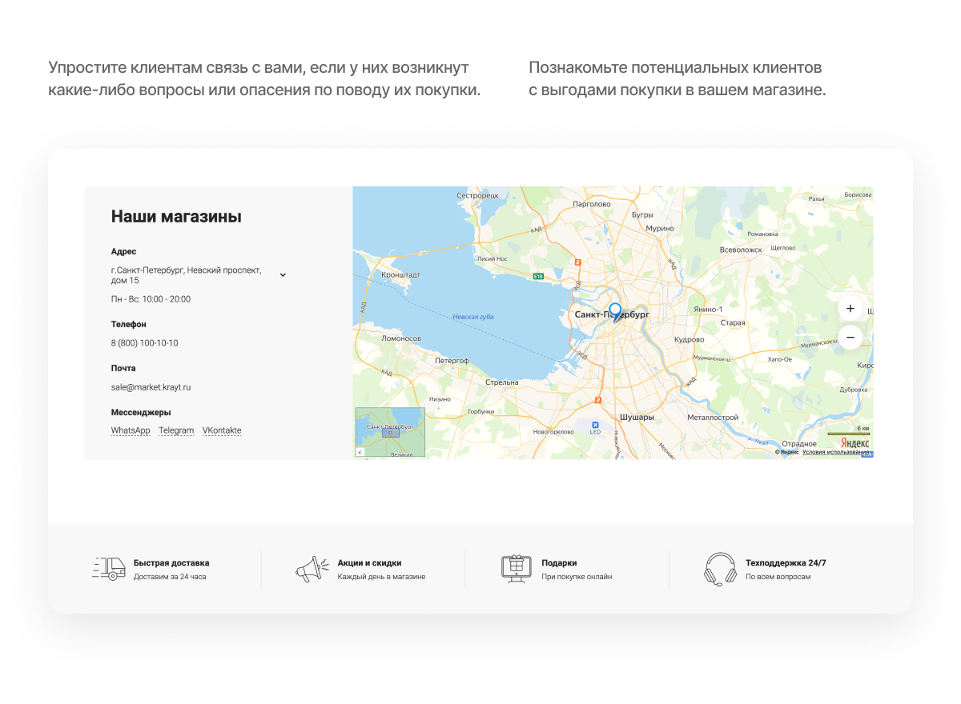Open the VKontakte messenger link
The width and height of the screenshot is (961, 704).
coord(222,430)
